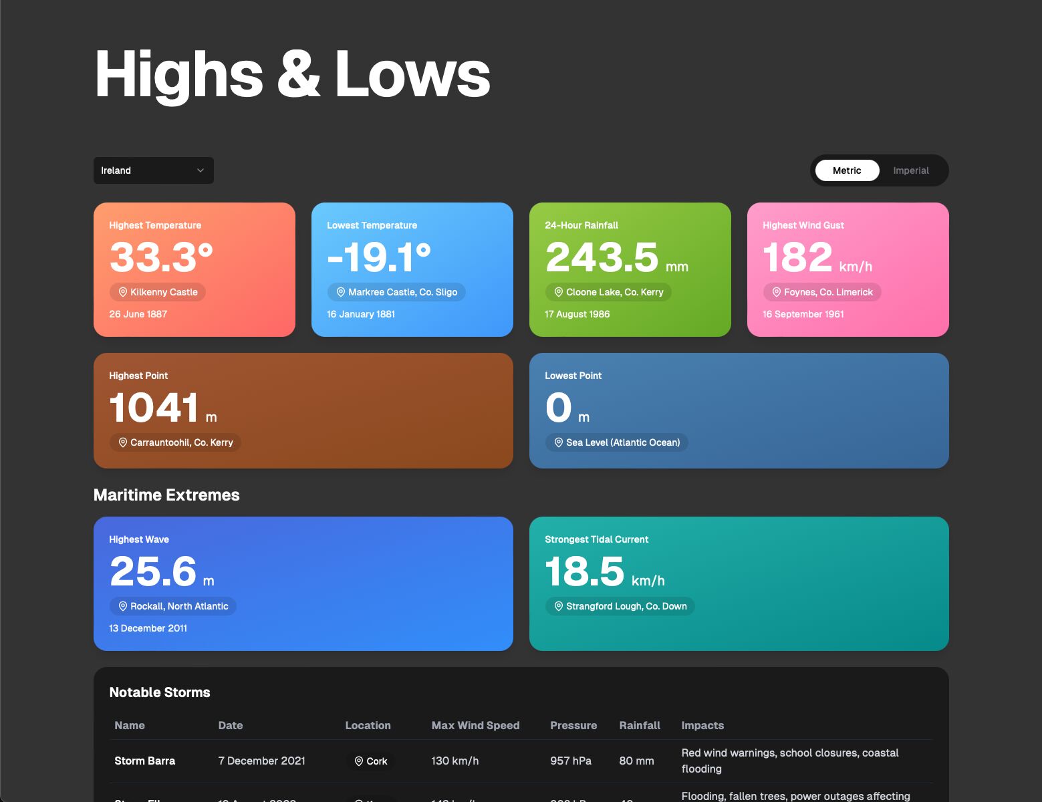Sort by the Max Wind Speed column header
1042x802 pixels.
coord(475,725)
